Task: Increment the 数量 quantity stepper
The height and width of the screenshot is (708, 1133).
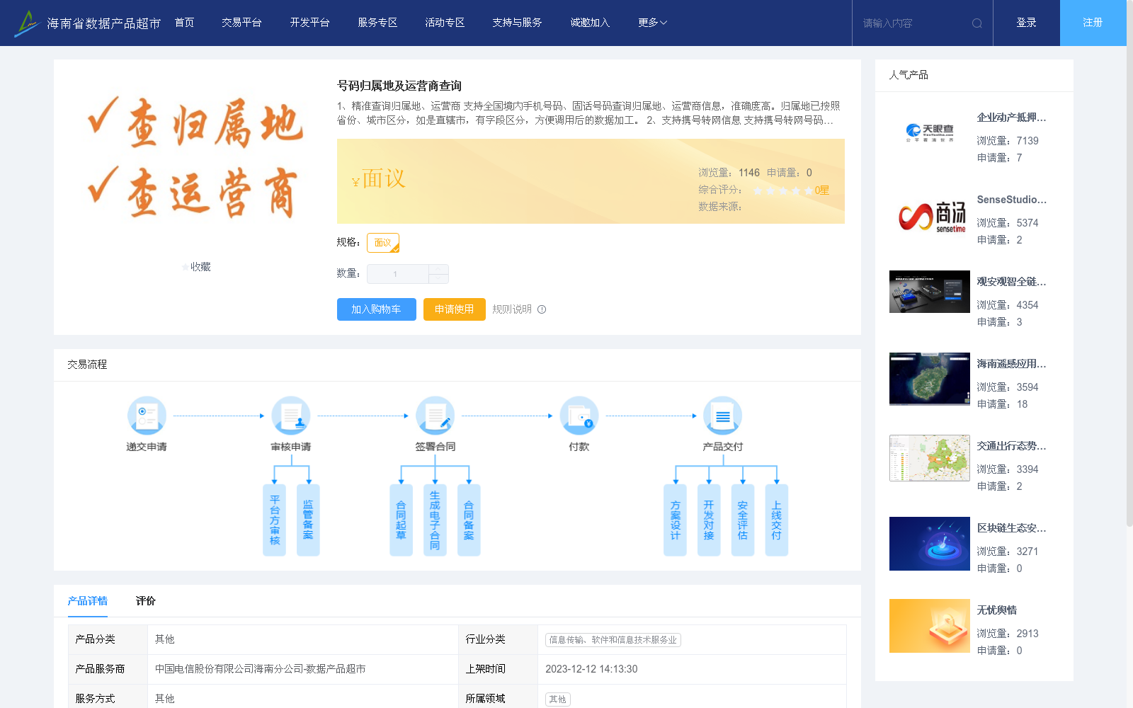Action: (x=438, y=270)
